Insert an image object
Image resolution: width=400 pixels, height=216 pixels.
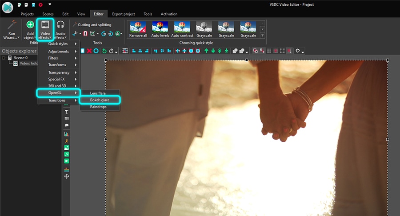pos(67,148)
